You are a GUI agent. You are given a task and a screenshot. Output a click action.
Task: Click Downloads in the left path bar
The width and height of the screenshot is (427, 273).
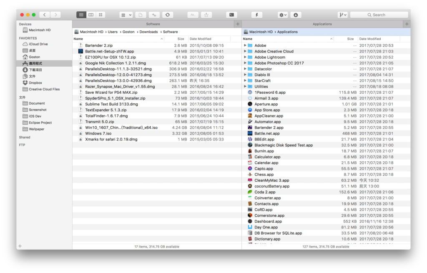click(148, 32)
